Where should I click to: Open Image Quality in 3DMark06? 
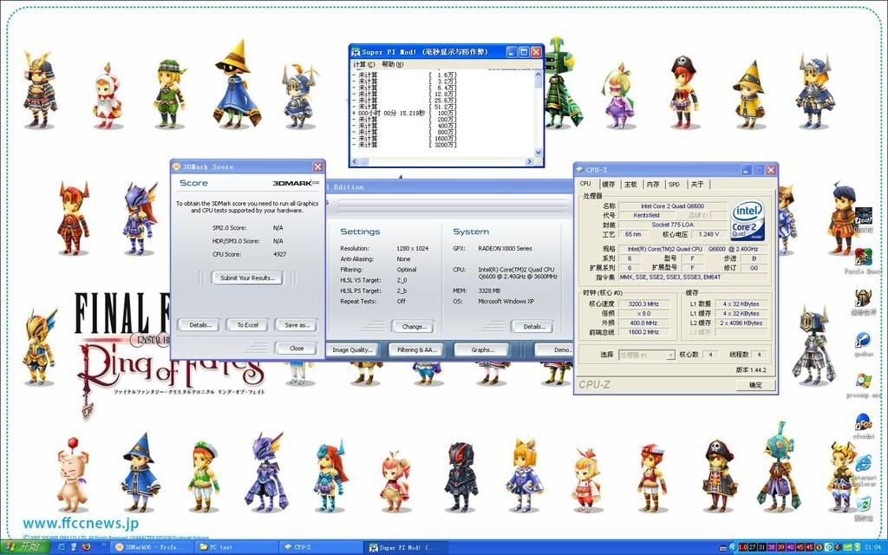point(352,350)
